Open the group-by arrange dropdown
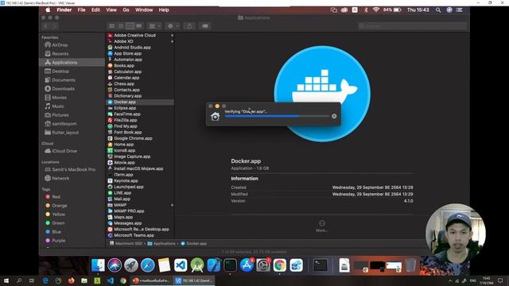 click(x=154, y=26)
